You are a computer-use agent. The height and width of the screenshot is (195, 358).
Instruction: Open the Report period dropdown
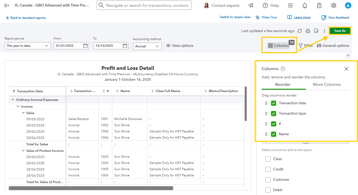point(27,46)
